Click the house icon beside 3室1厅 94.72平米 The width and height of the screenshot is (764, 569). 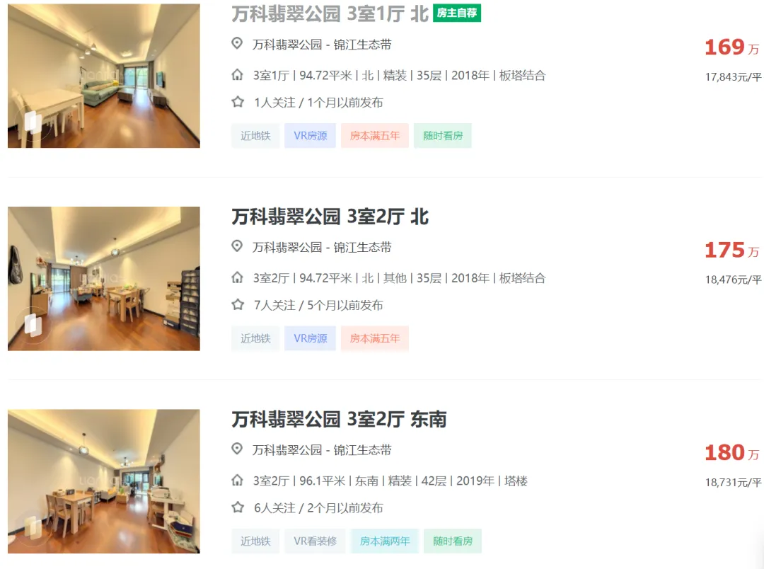coord(237,75)
